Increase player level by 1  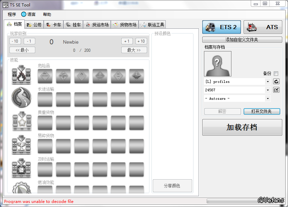pyautogui.click(x=127, y=41)
